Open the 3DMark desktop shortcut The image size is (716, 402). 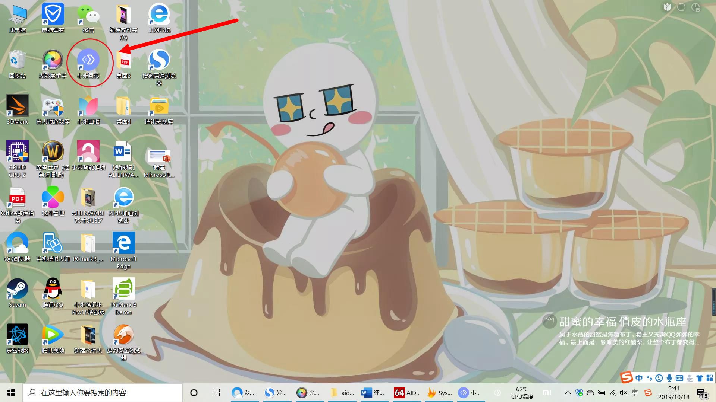[17, 106]
